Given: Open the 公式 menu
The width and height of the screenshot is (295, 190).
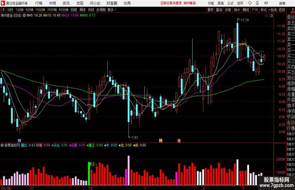Looking at the screenshot, I should click(231, 3).
